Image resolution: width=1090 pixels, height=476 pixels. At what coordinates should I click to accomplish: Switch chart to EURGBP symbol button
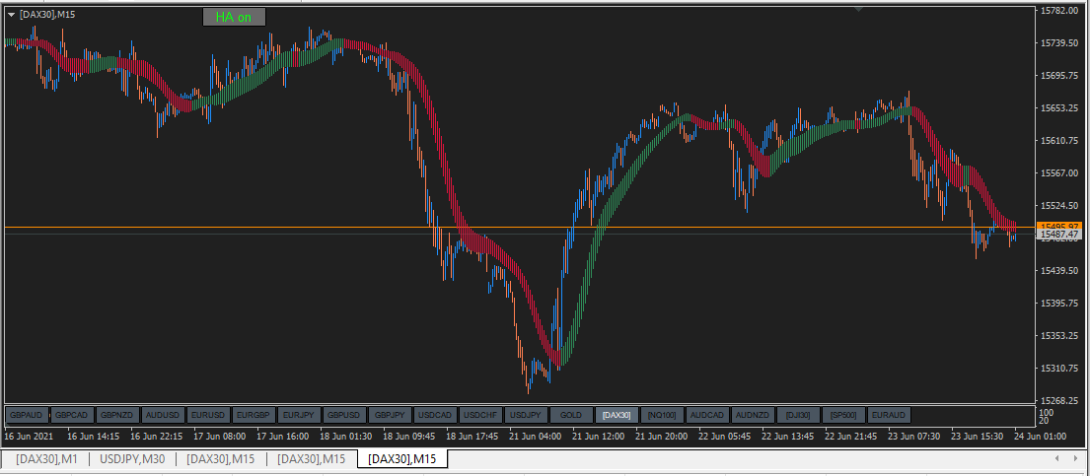pyautogui.click(x=254, y=416)
